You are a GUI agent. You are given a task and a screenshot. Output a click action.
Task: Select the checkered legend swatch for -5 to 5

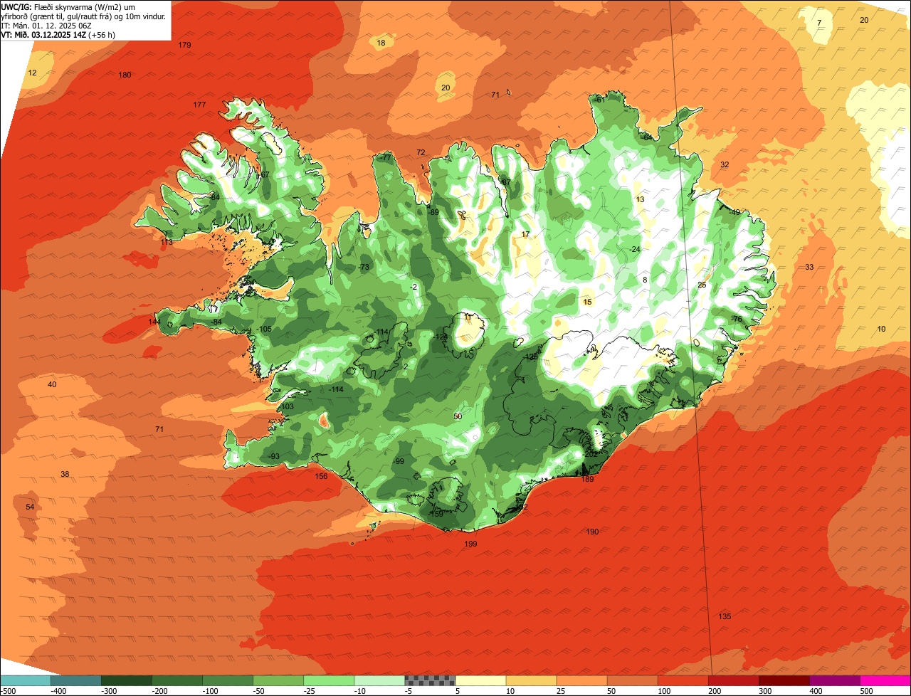pyautogui.click(x=430, y=680)
